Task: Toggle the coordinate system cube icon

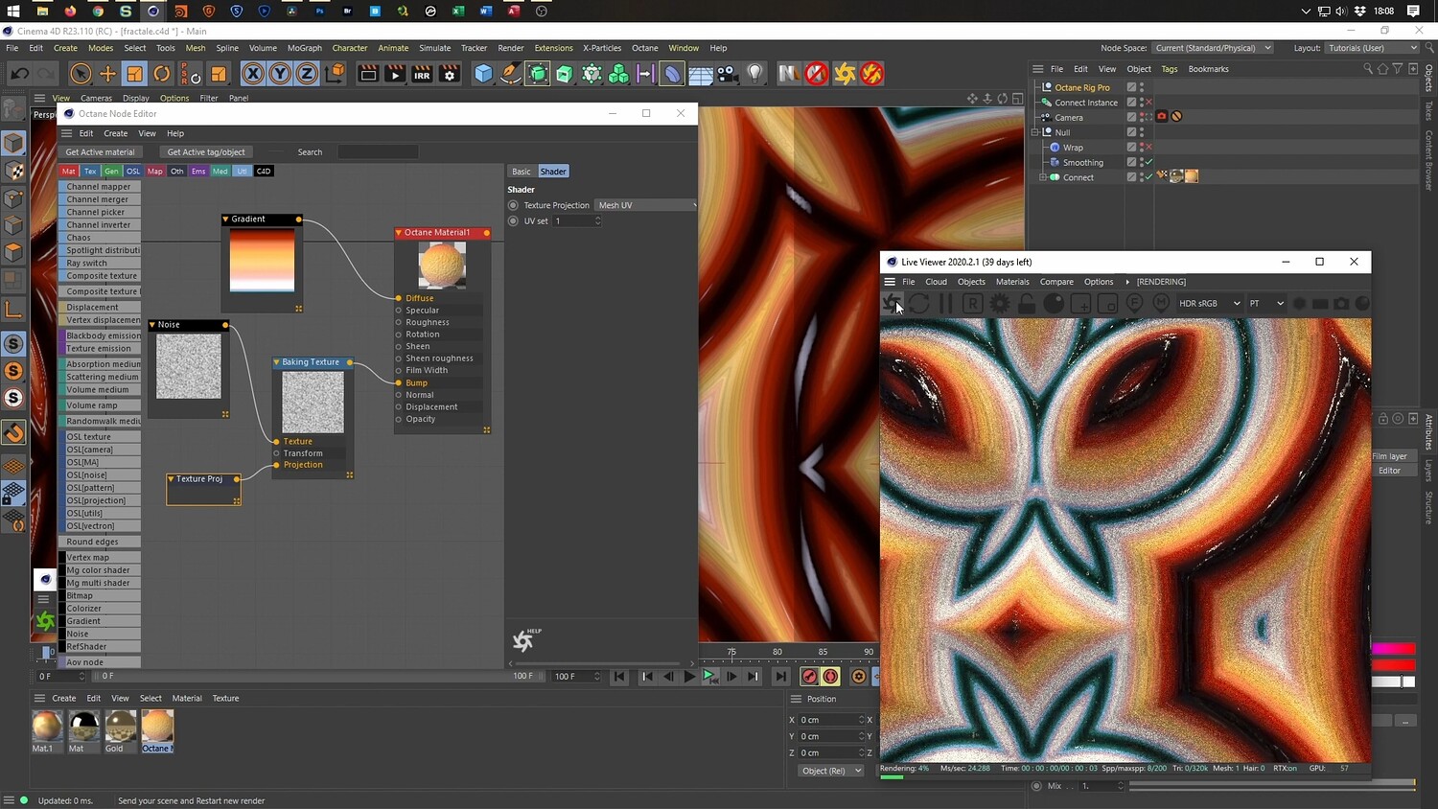Action: (334, 74)
